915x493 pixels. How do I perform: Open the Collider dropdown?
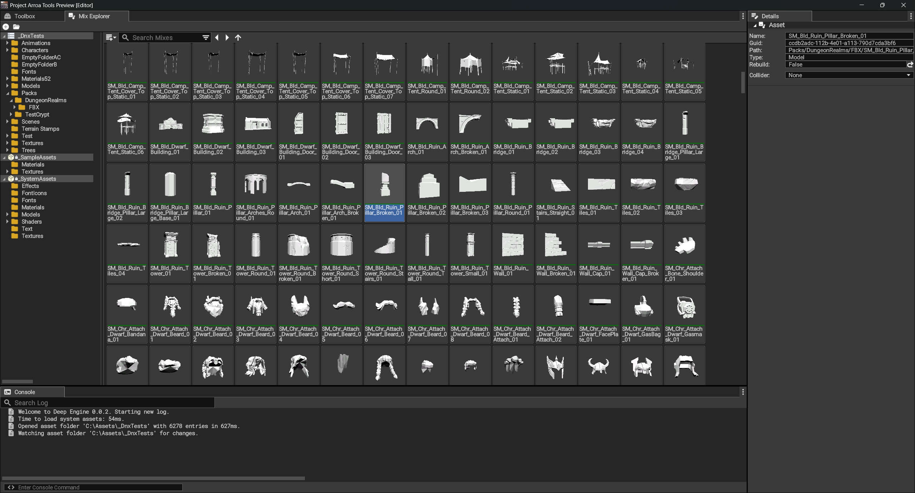[x=849, y=75]
